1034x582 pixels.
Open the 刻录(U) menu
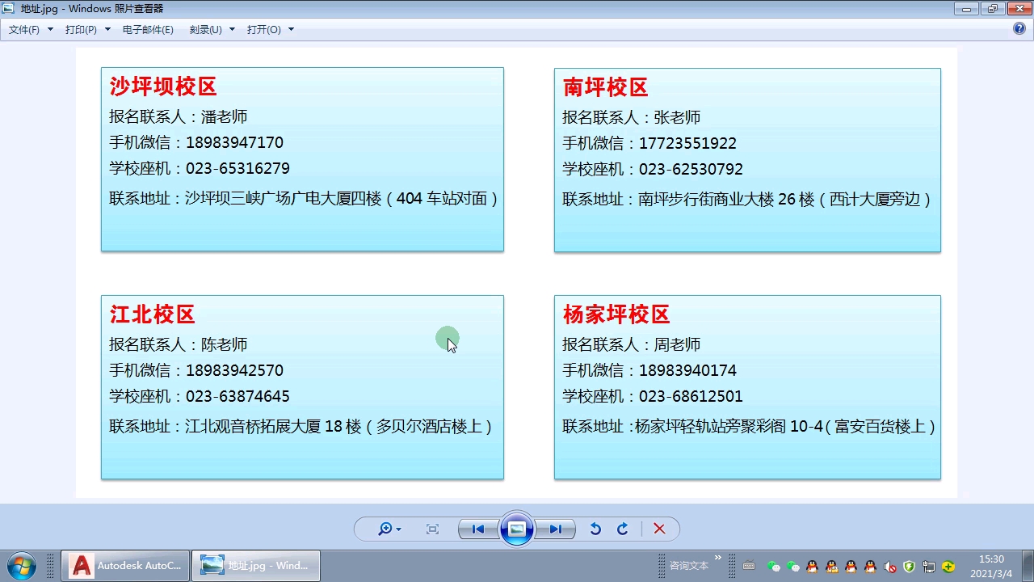(205, 29)
